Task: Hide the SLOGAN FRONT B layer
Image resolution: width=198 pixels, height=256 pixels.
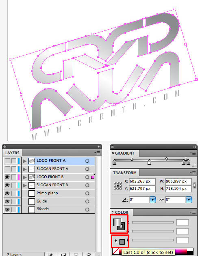Action: pyautogui.click(x=7, y=185)
